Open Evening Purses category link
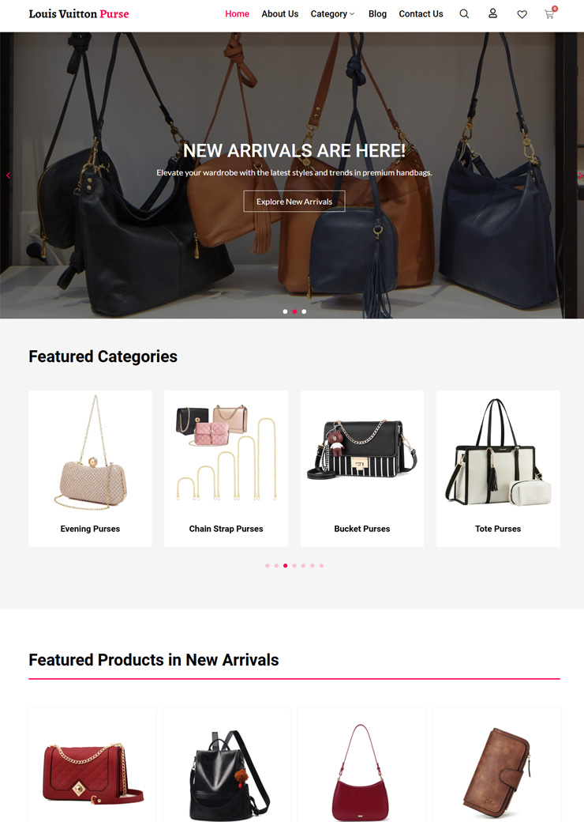The height and width of the screenshot is (822, 584). point(90,529)
